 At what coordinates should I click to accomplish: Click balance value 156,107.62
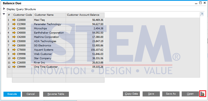(97, 50)
